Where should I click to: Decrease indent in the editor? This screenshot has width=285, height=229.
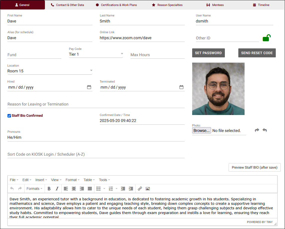[123, 189]
